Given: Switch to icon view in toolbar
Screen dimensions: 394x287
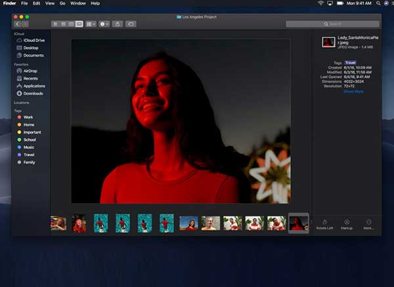Looking at the screenshot, I should [55, 24].
